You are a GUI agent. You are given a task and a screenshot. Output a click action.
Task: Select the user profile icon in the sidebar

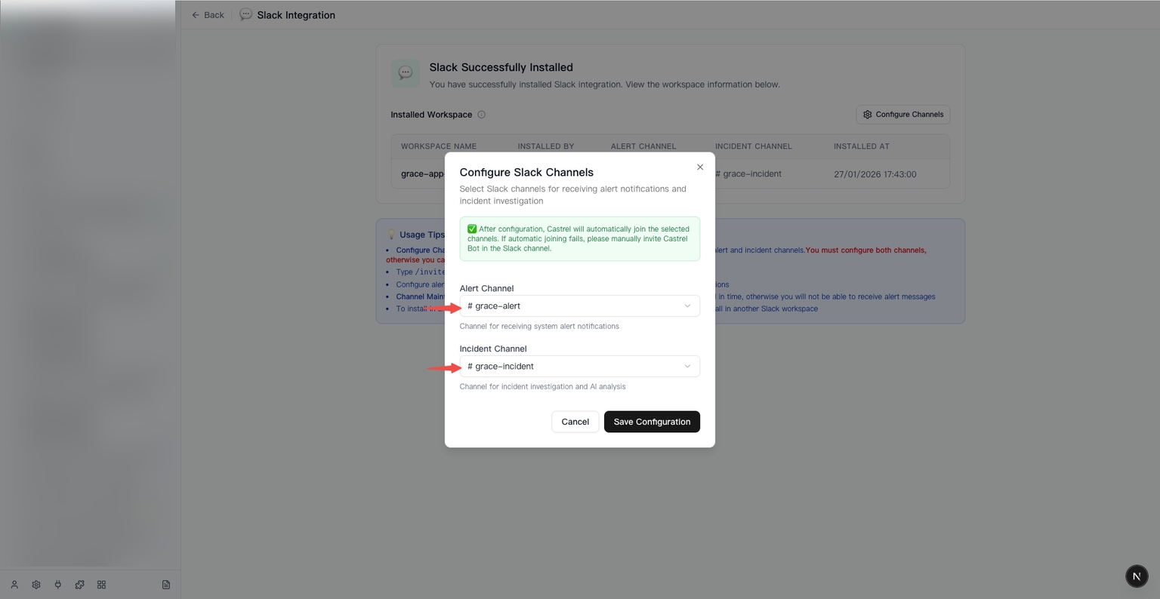[14, 584]
